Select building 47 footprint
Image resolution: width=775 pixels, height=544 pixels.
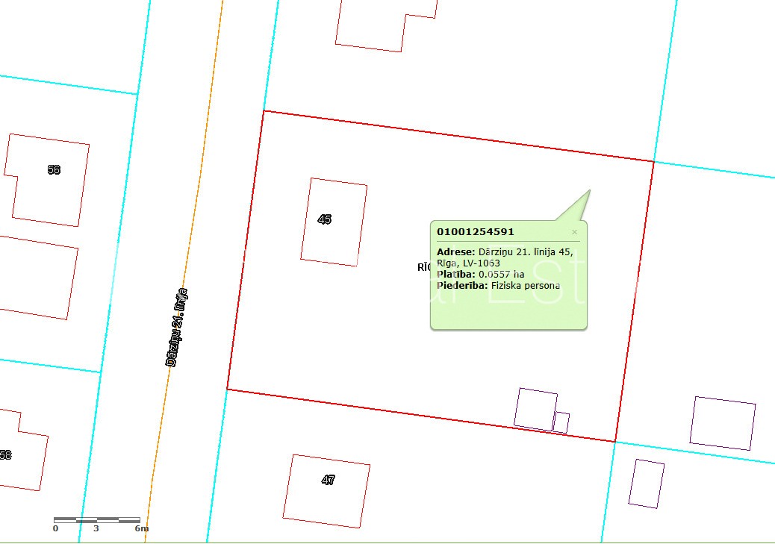coord(328,481)
